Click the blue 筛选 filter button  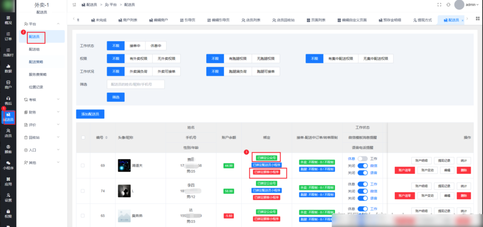pos(116,97)
